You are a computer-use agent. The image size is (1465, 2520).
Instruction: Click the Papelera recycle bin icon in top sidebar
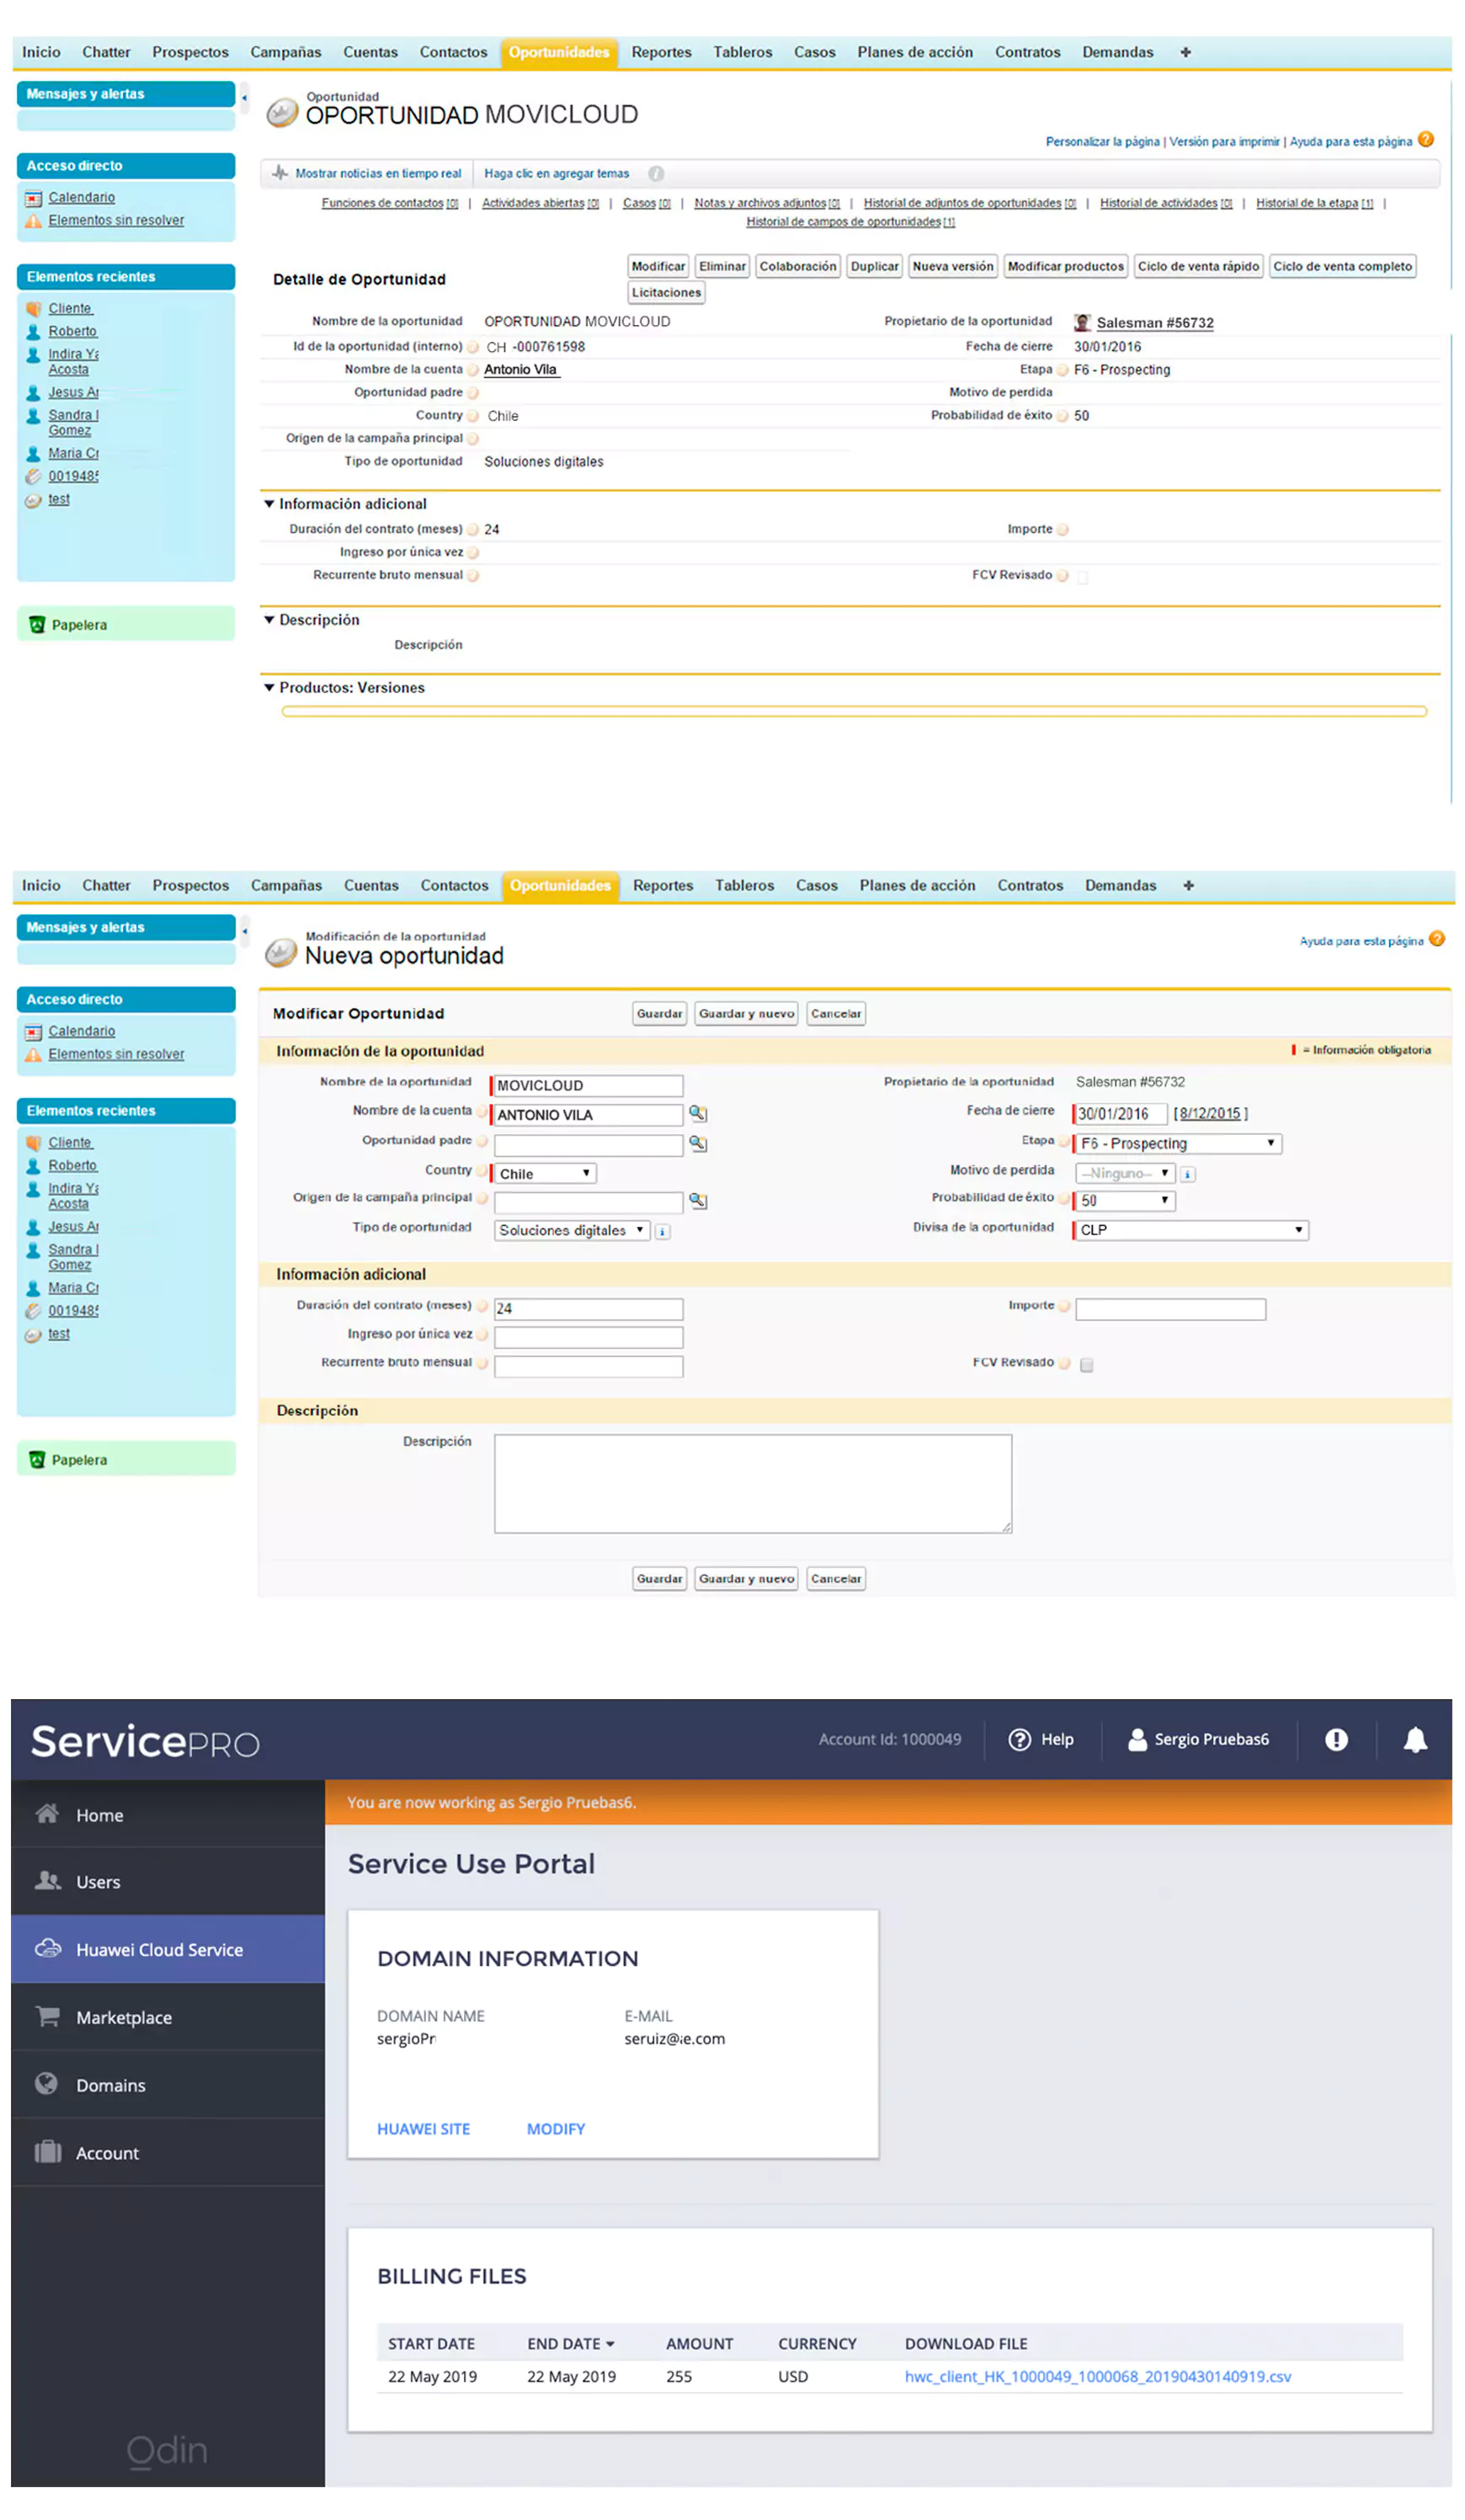37,624
